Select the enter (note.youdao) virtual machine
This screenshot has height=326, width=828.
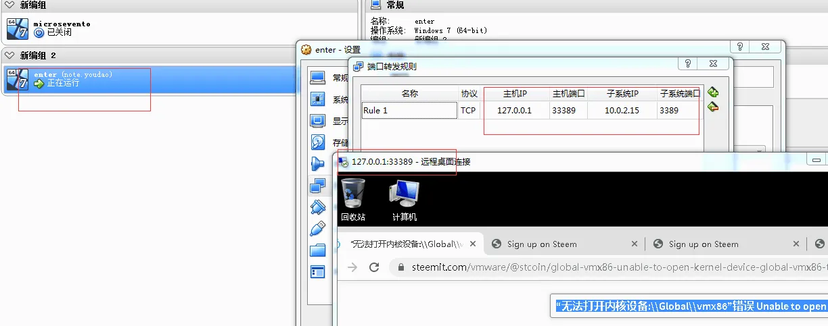(x=149, y=79)
